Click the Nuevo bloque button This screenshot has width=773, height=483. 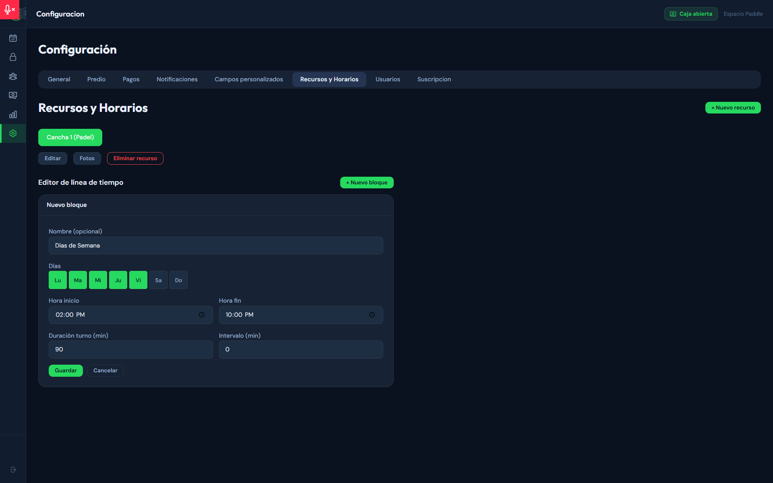(367, 182)
